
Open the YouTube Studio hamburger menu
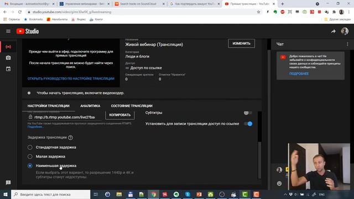8,31
